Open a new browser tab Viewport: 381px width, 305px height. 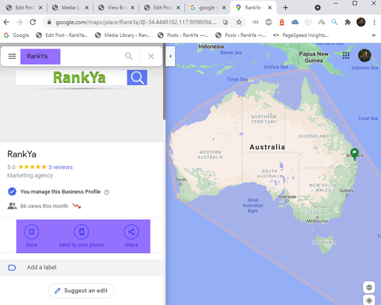click(285, 7)
